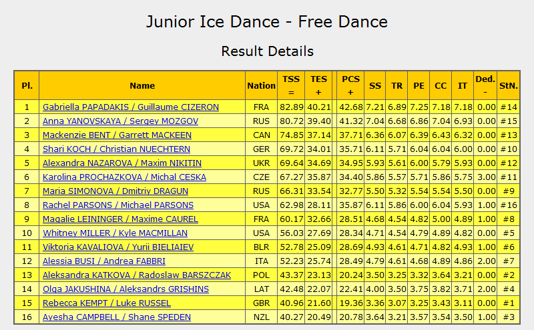Select Alexandra NAZAROVA / Maxim NIKITIN link

[x=122, y=163]
